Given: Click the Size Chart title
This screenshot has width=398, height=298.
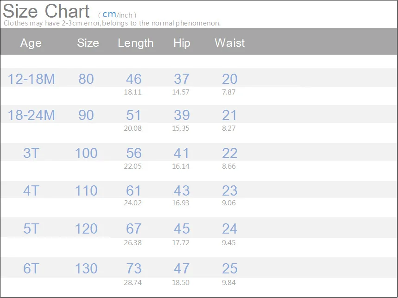Looking at the screenshot, I should pyautogui.click(x=46, y=11).
